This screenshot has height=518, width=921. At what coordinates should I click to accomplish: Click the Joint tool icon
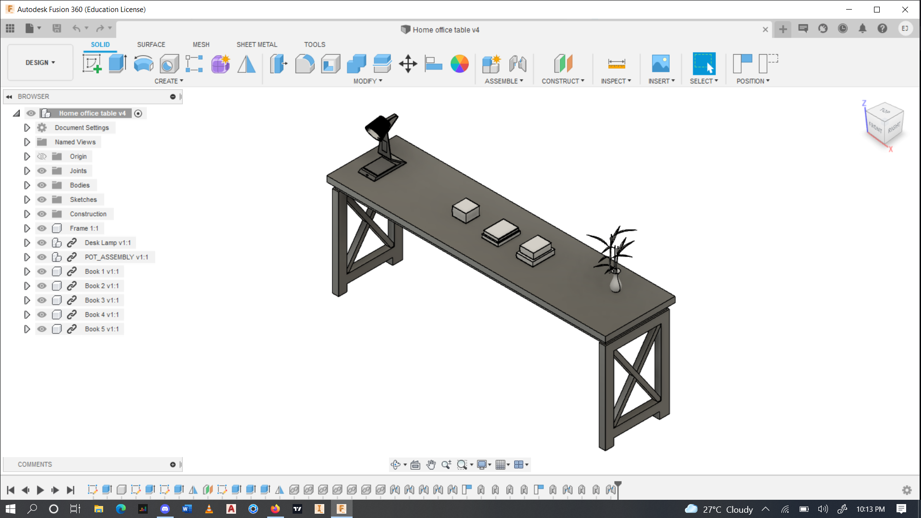pyautogui.click(x=518, y=63)
